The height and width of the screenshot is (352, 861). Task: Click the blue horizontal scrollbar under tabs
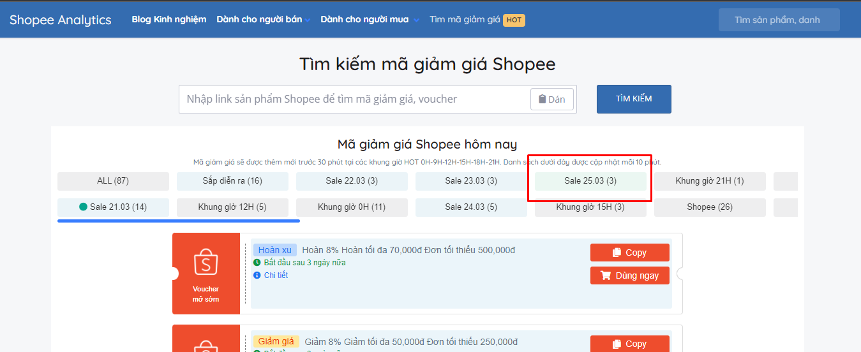tap(179, 221)
